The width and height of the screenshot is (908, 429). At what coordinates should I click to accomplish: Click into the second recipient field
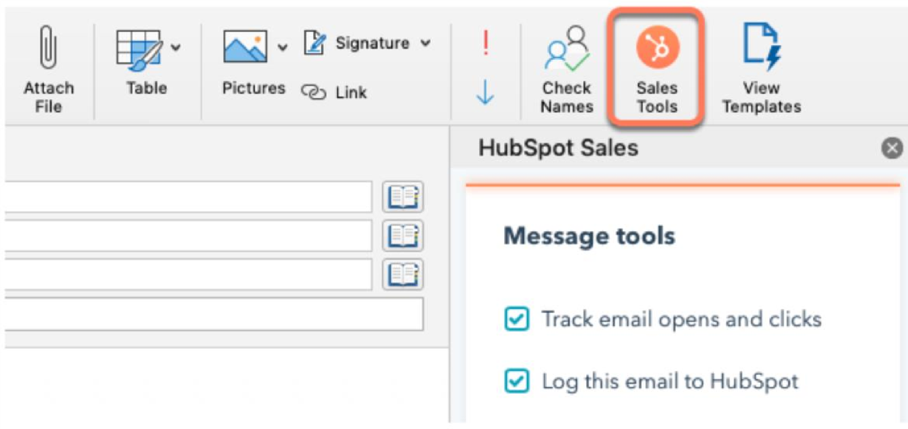(x=188, y=235)
